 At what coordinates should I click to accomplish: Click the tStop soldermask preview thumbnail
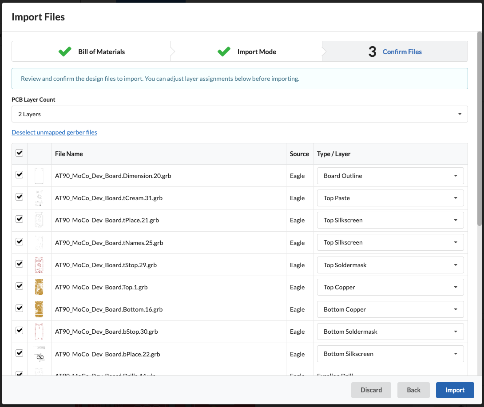click(x=39, y=265)
